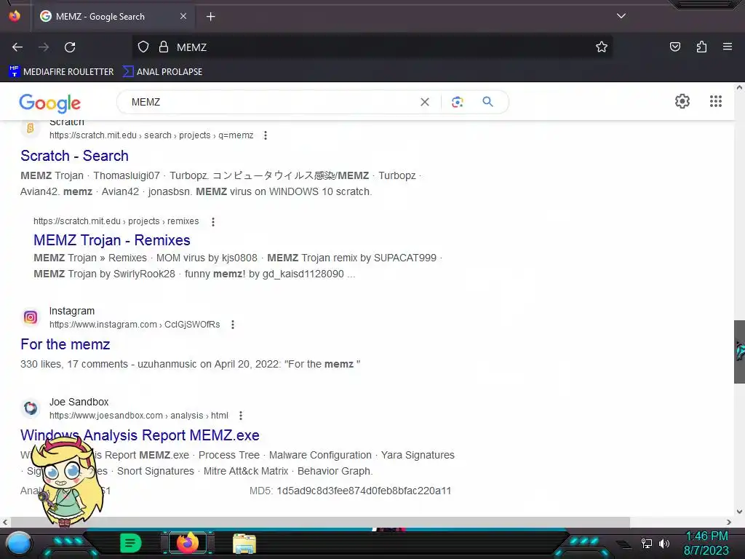
Task: Open Firefox application hamburger menu
Action: [x=727, y=47]
